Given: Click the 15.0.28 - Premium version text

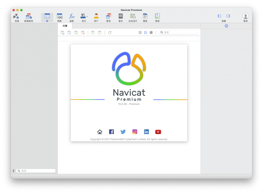Looking at the screenshot, I should pyautogui.click(x=129, y=104).
